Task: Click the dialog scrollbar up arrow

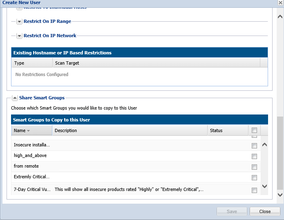Action: tap(280, 17)
